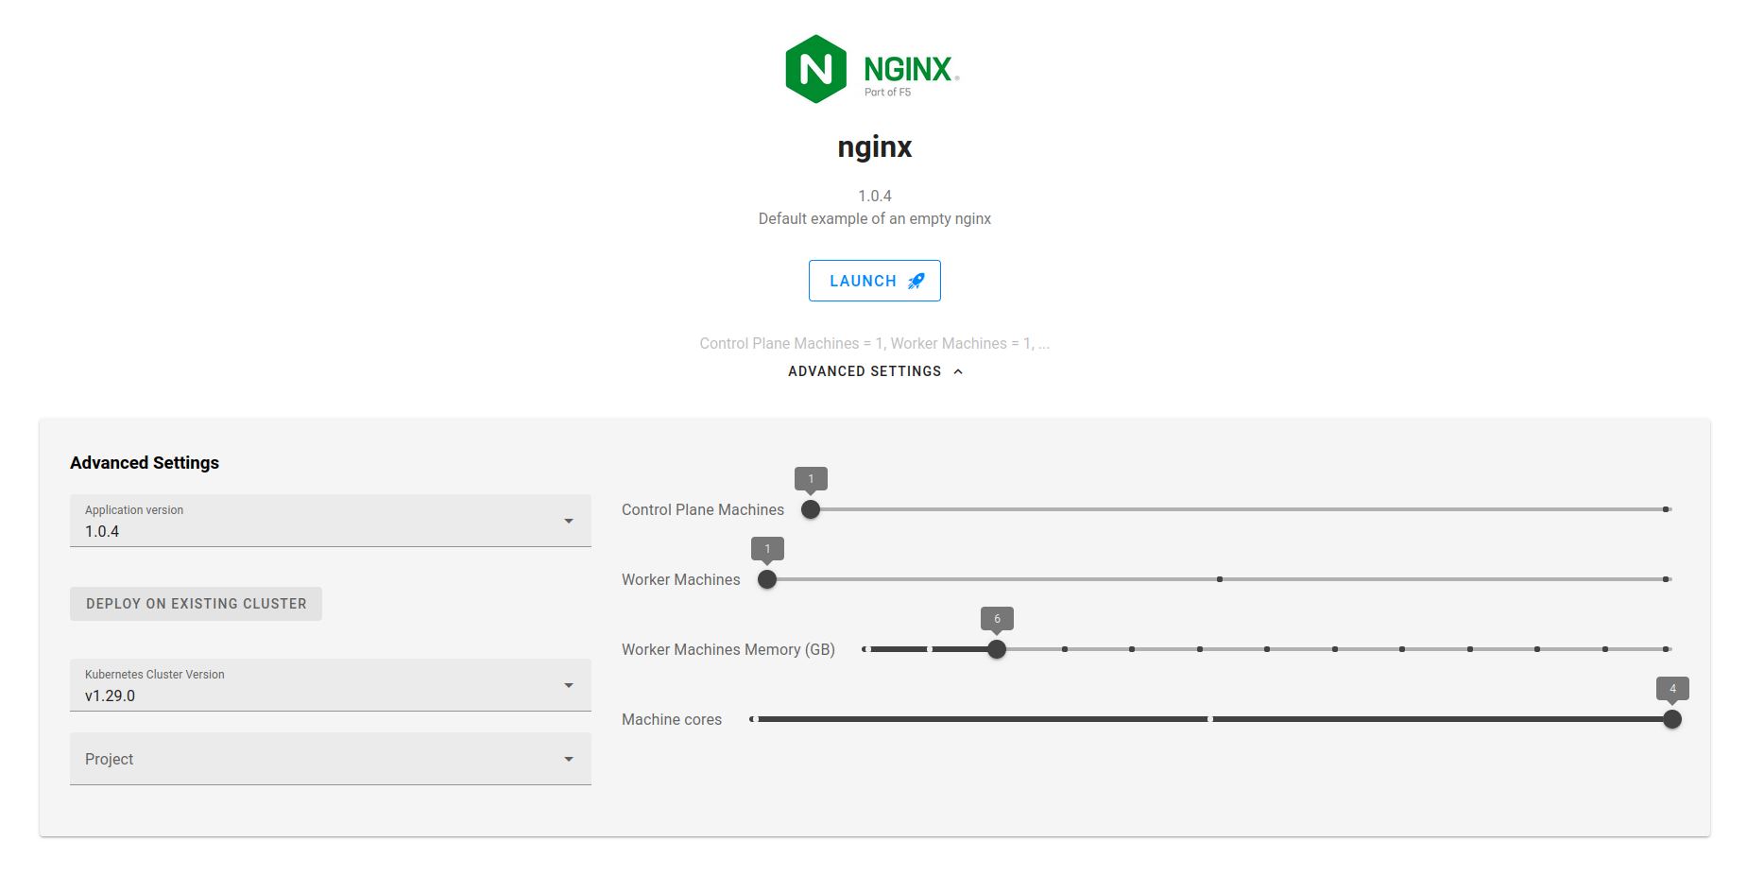1764x876 pixels.
Task: Set Control Plane Machines slider to maximum mark
Action: 1666,509
